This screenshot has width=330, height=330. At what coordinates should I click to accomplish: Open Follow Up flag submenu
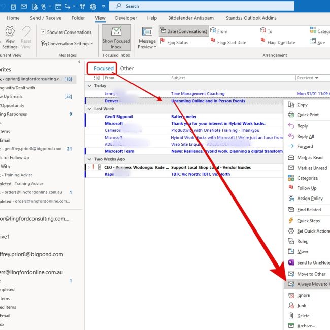pyautogui.click(x=307, y=188)
